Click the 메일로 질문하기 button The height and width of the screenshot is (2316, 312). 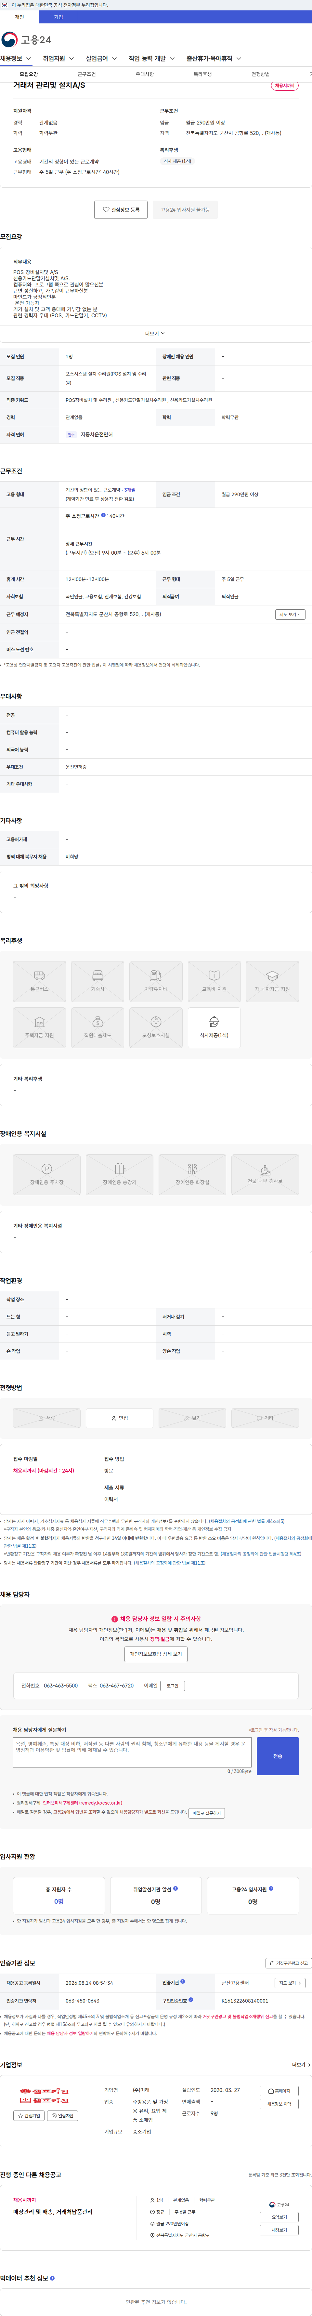[207, 1813]
